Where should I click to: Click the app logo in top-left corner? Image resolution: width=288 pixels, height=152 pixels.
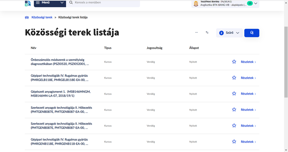click(x=28, y=3)
